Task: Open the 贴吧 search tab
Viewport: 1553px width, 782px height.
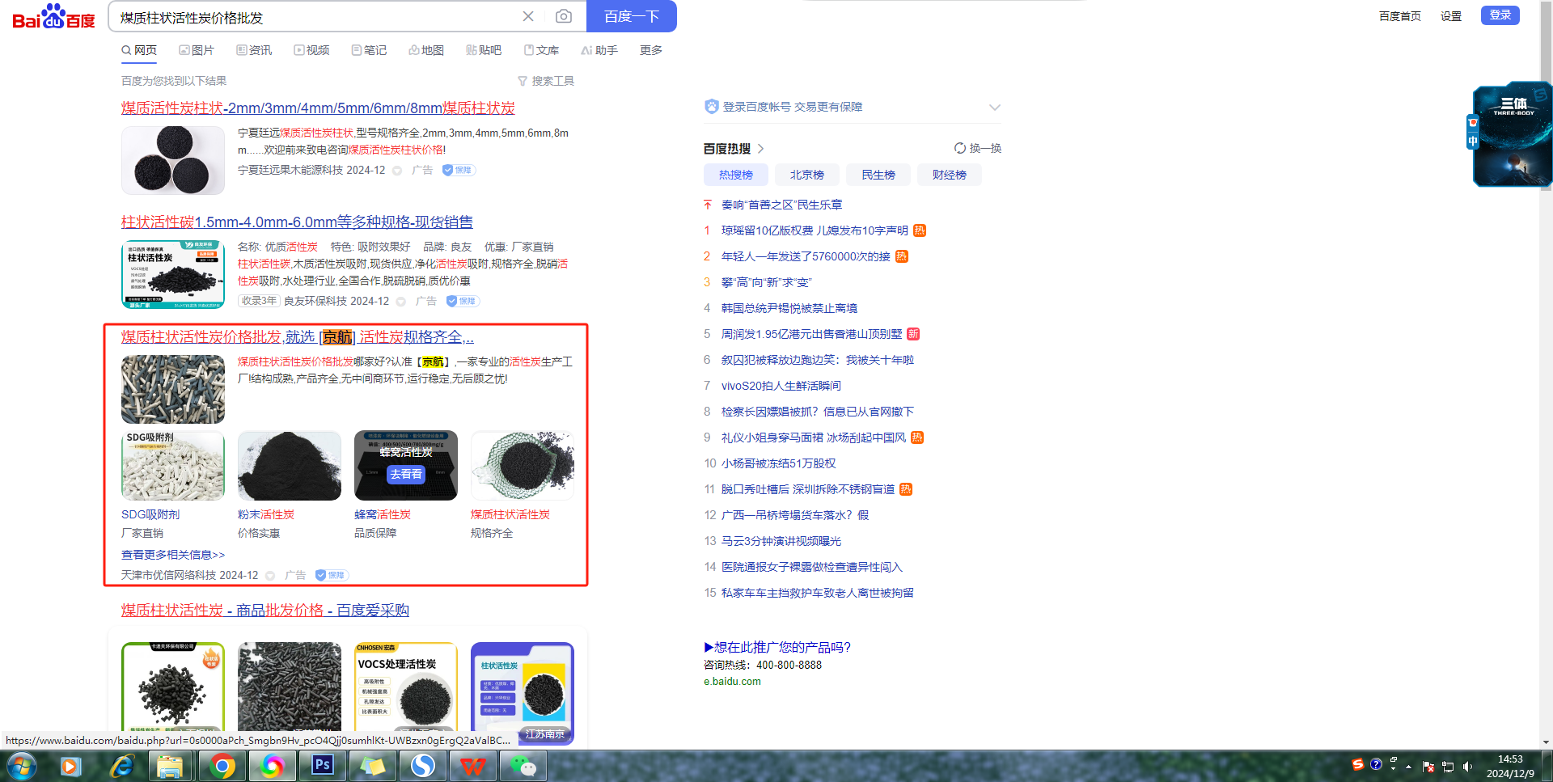Action: tap(484, 50)
